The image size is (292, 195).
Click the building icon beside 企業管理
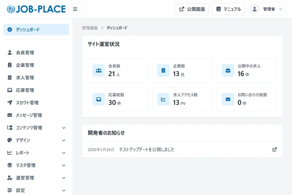(x=10, y=65)
